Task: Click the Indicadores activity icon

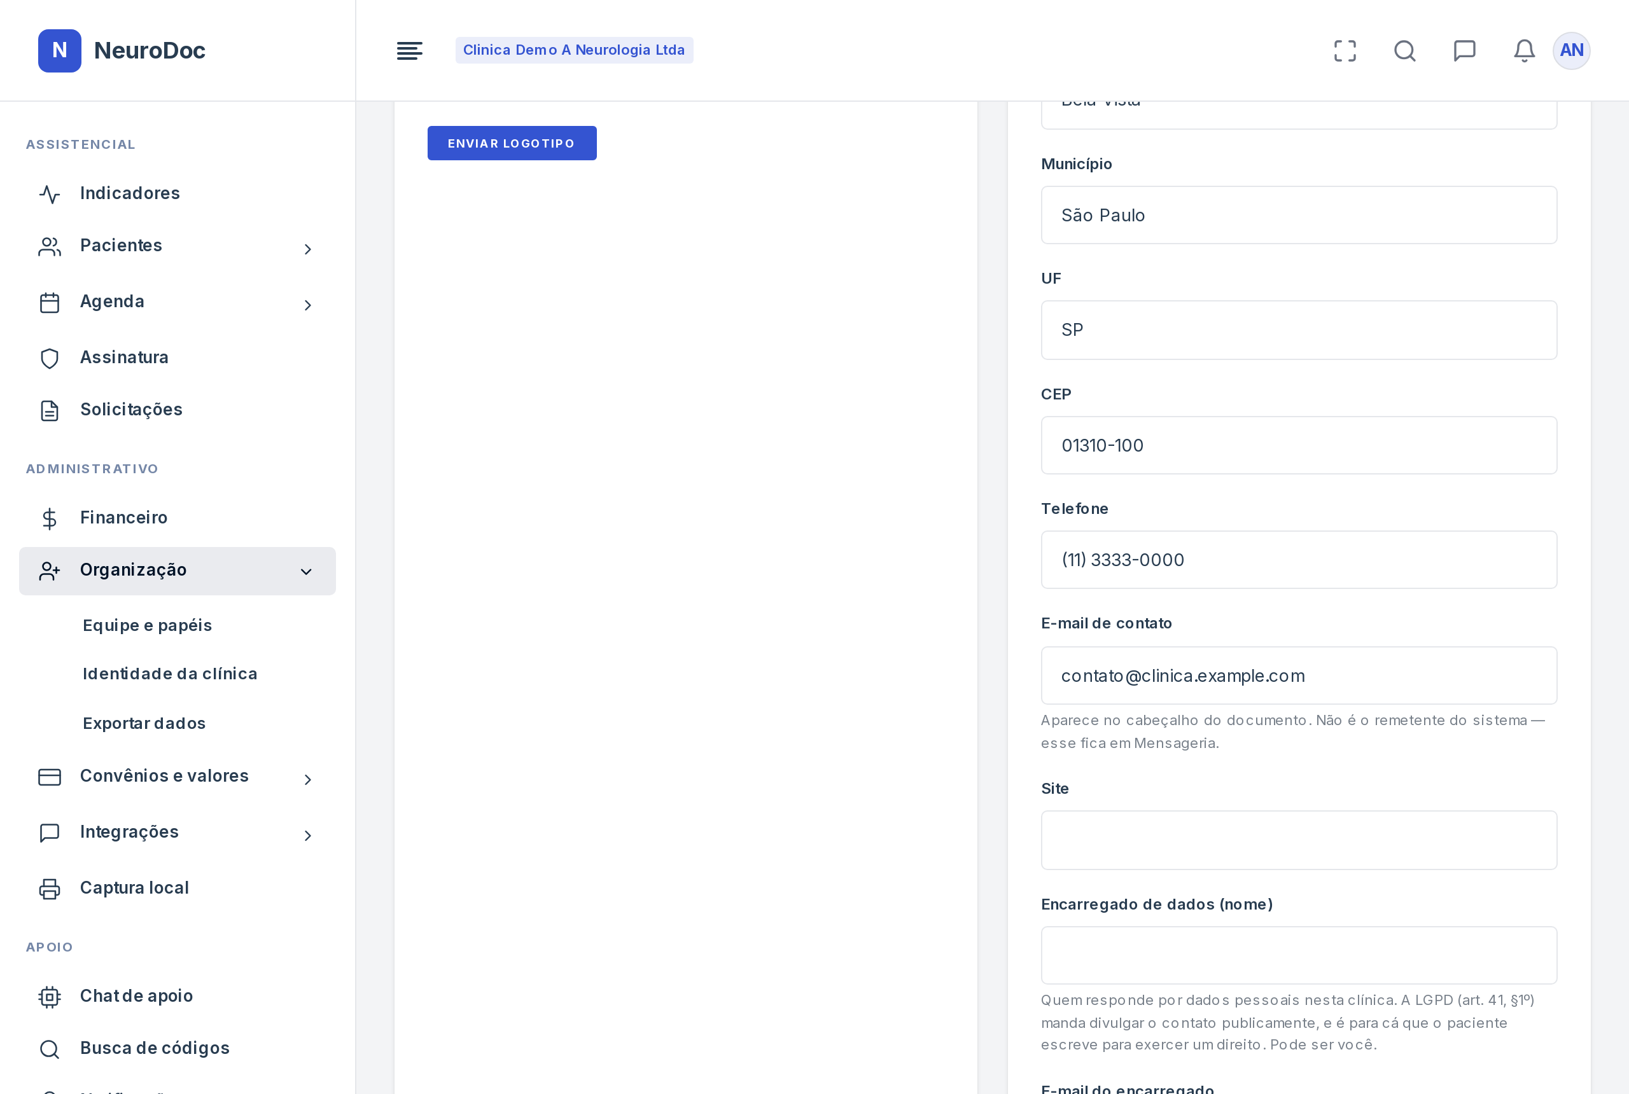Action: [50, 194]
